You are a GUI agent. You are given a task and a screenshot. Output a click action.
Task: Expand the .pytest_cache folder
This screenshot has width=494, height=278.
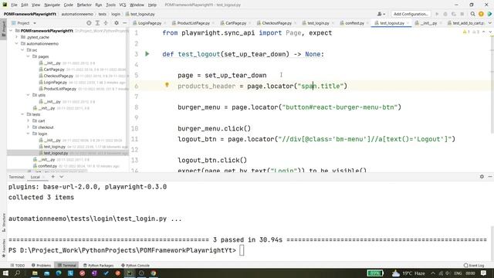[x=17, y=37]
